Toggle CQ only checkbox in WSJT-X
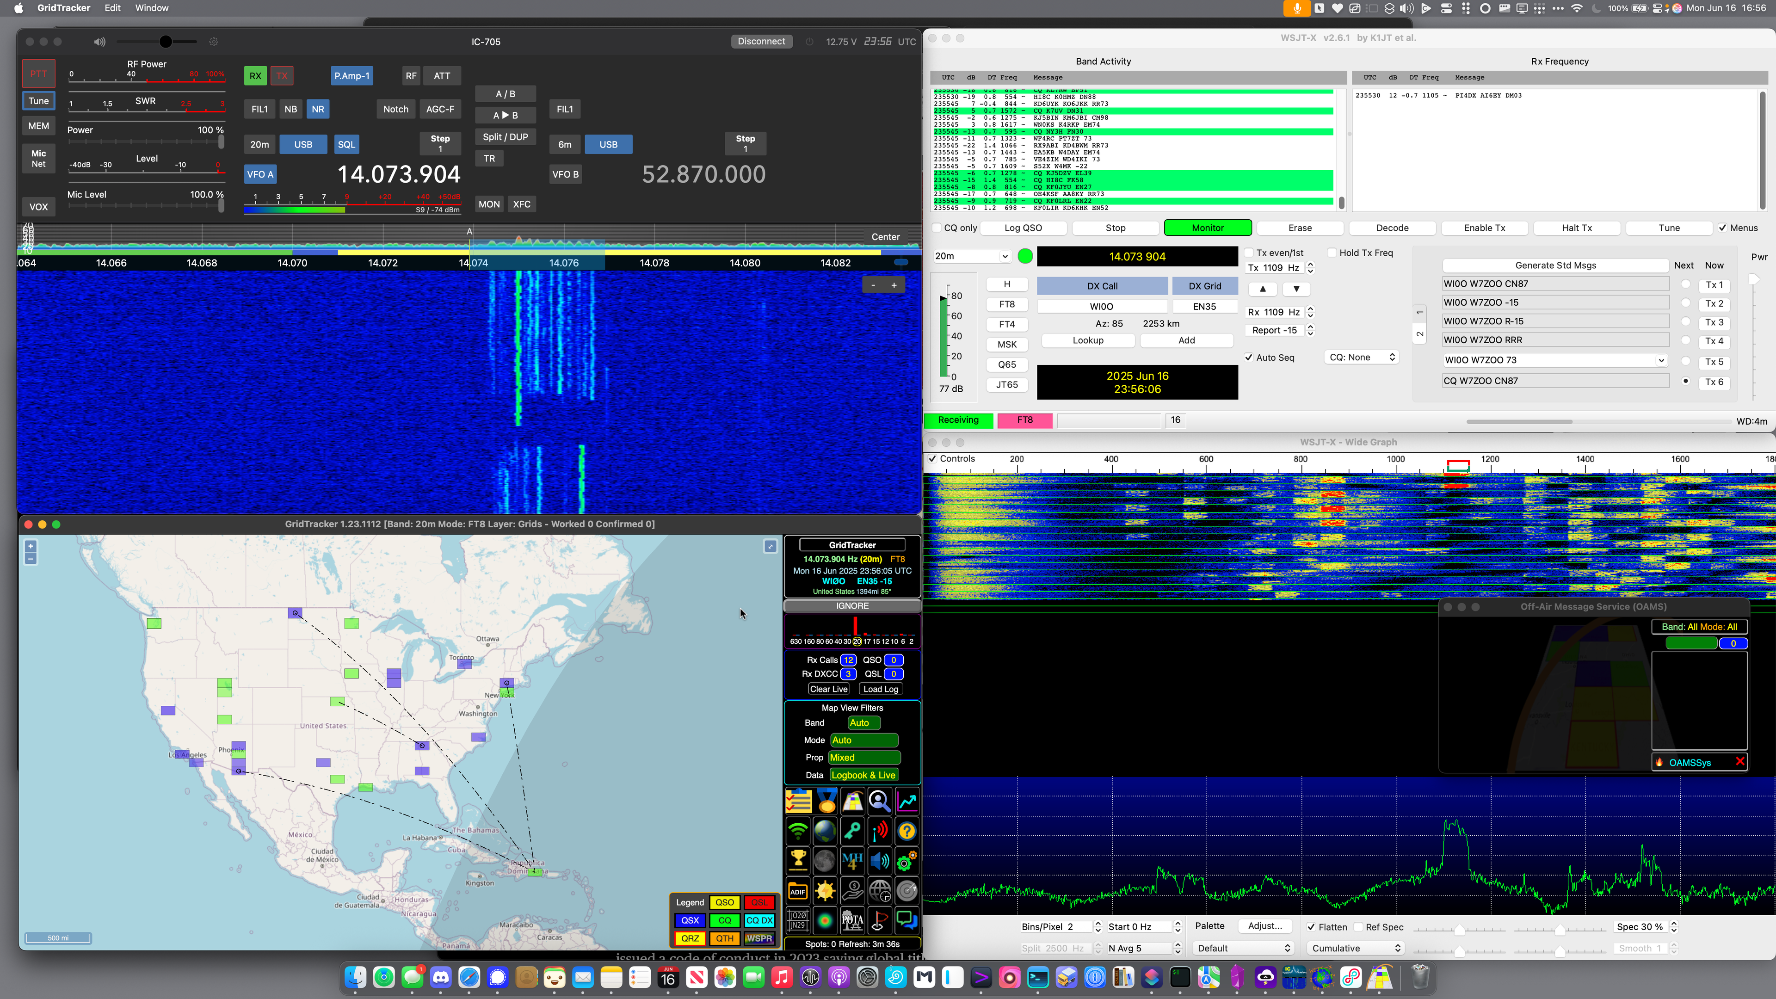Image resolution: width=1776 pixels, height=999 pixels. pyautogui.click(x=936, y=228)
